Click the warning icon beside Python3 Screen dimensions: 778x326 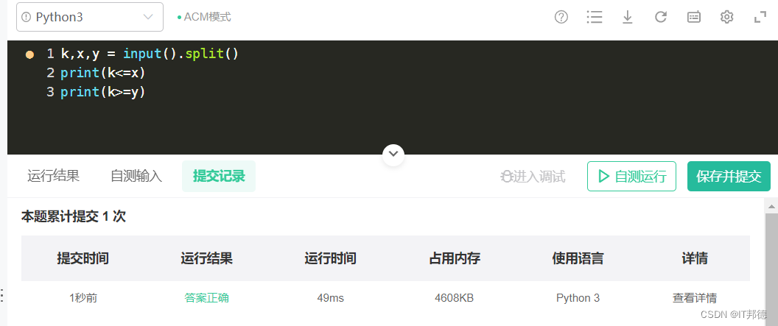coord(27,18)
